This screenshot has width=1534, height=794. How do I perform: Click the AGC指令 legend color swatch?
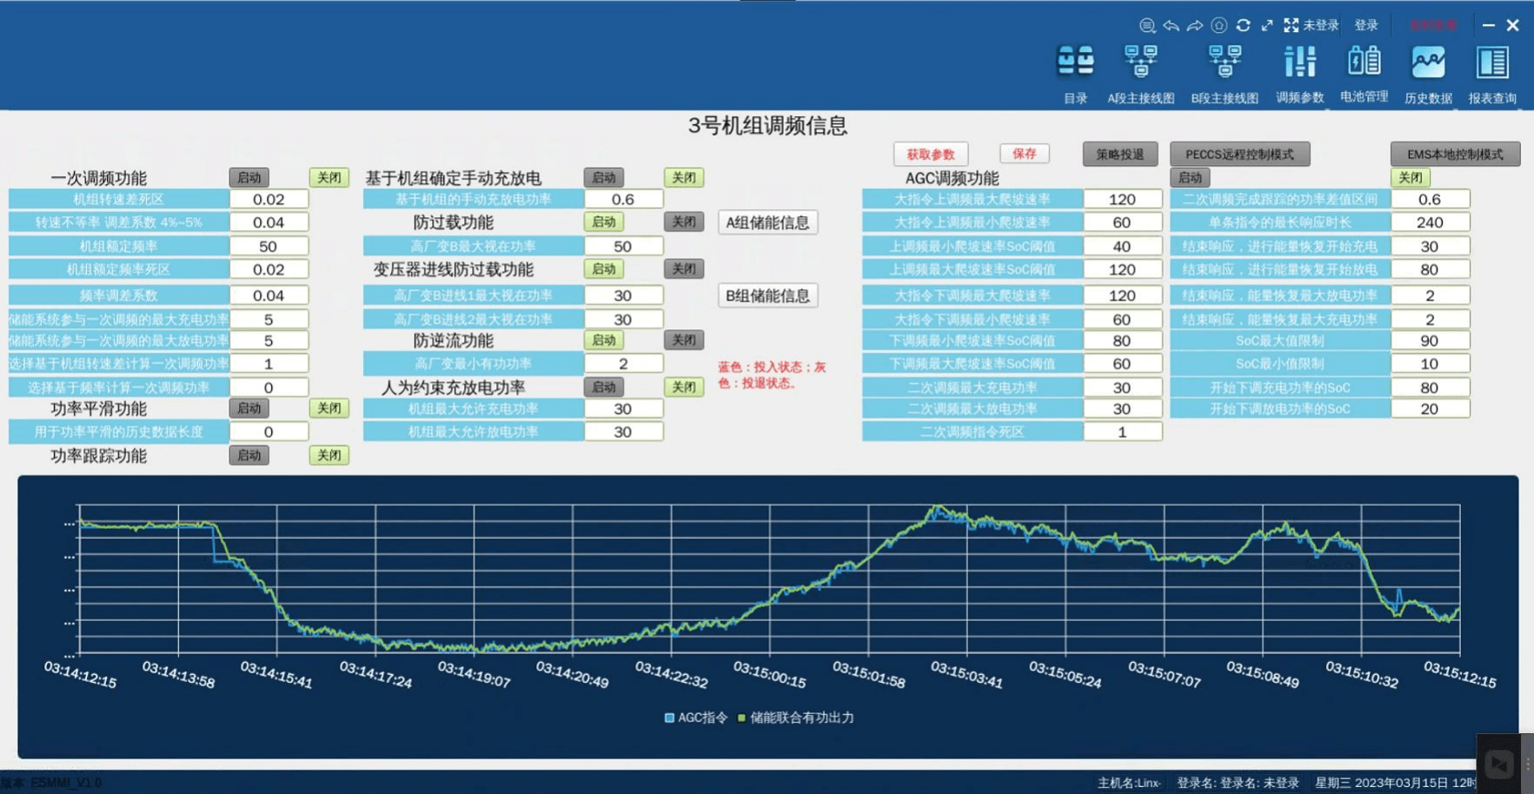(669, 718)
